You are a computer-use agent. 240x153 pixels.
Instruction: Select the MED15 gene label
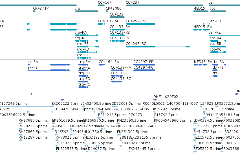[199, 8]
